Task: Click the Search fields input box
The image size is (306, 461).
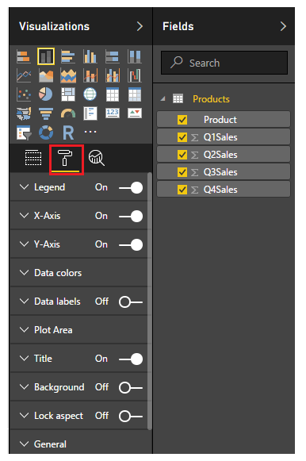Action: coord(224,63)
